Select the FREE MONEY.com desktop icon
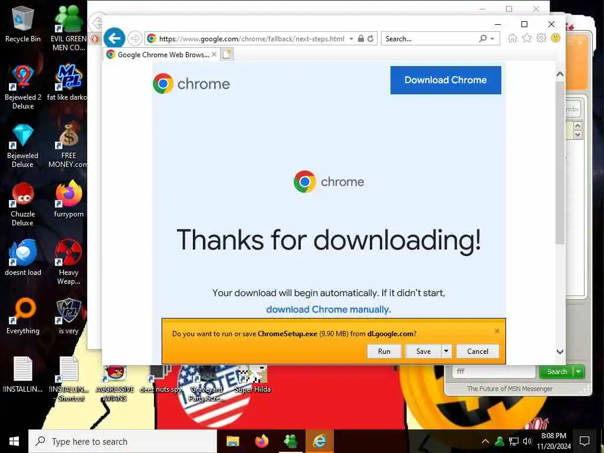Screen dimensions: 604x453 (68, 146)
